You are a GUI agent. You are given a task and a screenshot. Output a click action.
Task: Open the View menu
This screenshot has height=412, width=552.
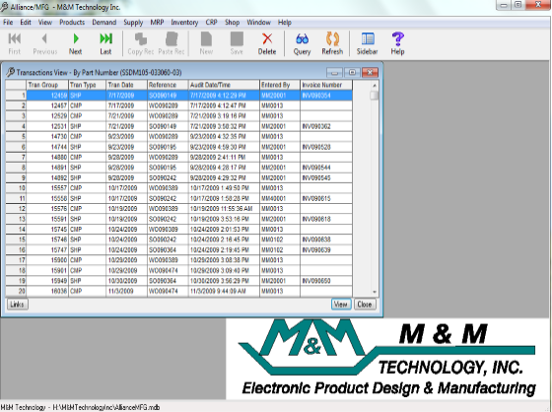(45, 23)
